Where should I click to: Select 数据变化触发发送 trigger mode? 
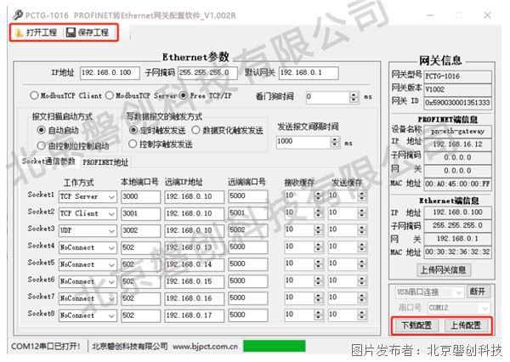[x=227, y=130]
